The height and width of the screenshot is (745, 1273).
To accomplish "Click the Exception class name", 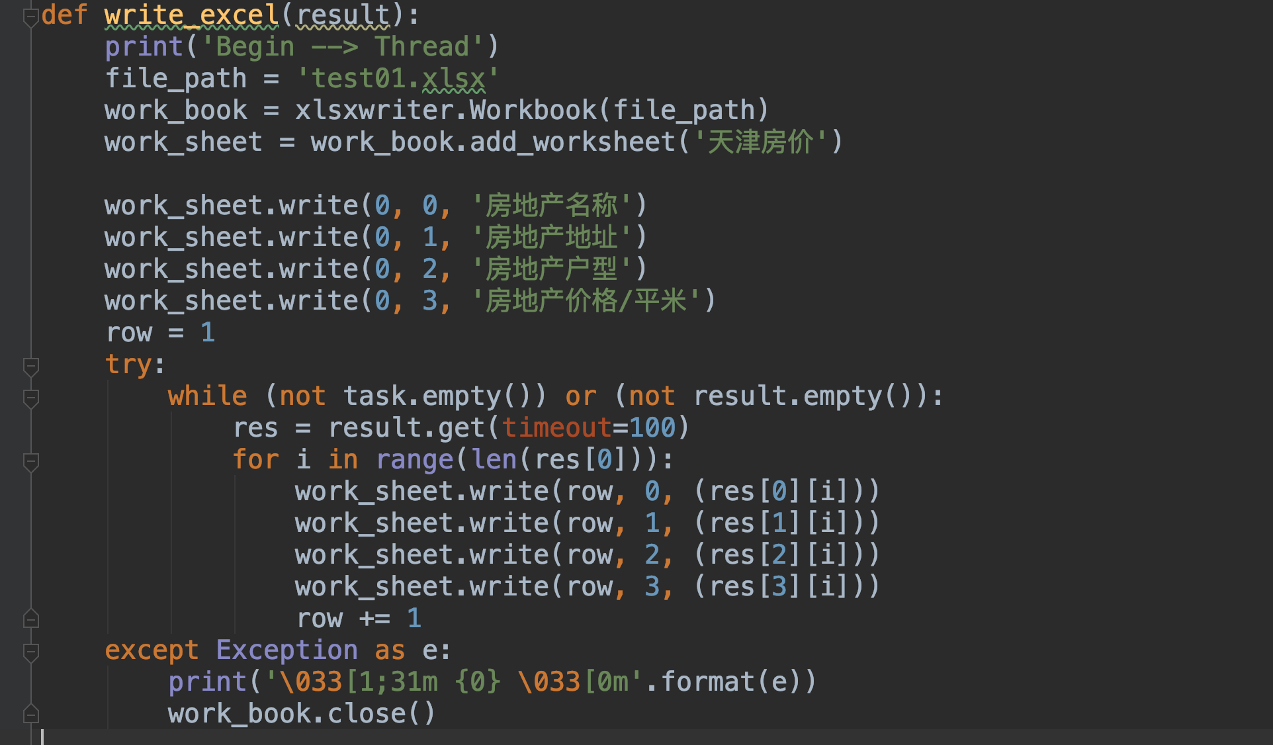I will coord(286,650).
